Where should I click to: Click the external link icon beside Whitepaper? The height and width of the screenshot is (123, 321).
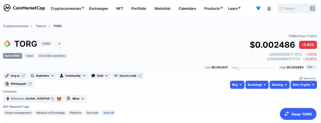(x=30, y=84)
